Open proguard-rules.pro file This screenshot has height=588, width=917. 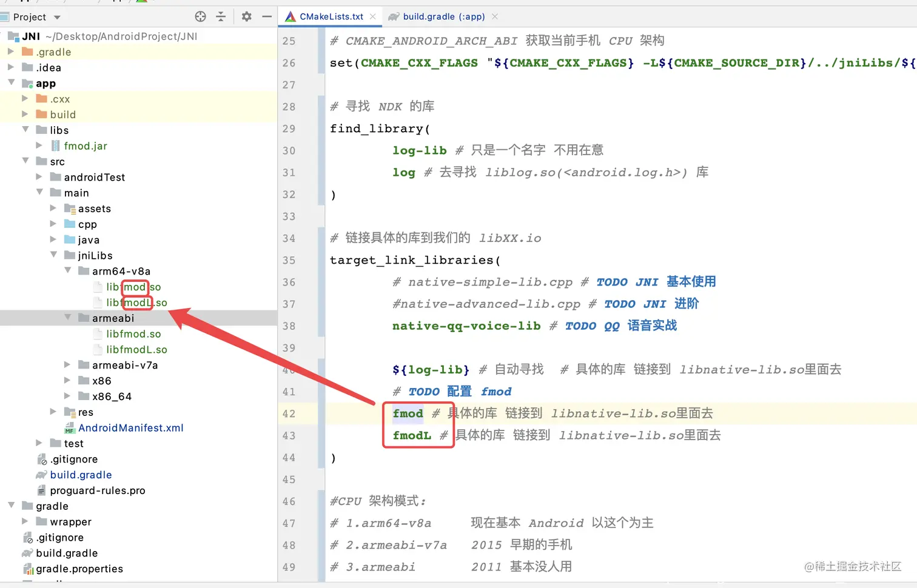[x=97, y=490]
